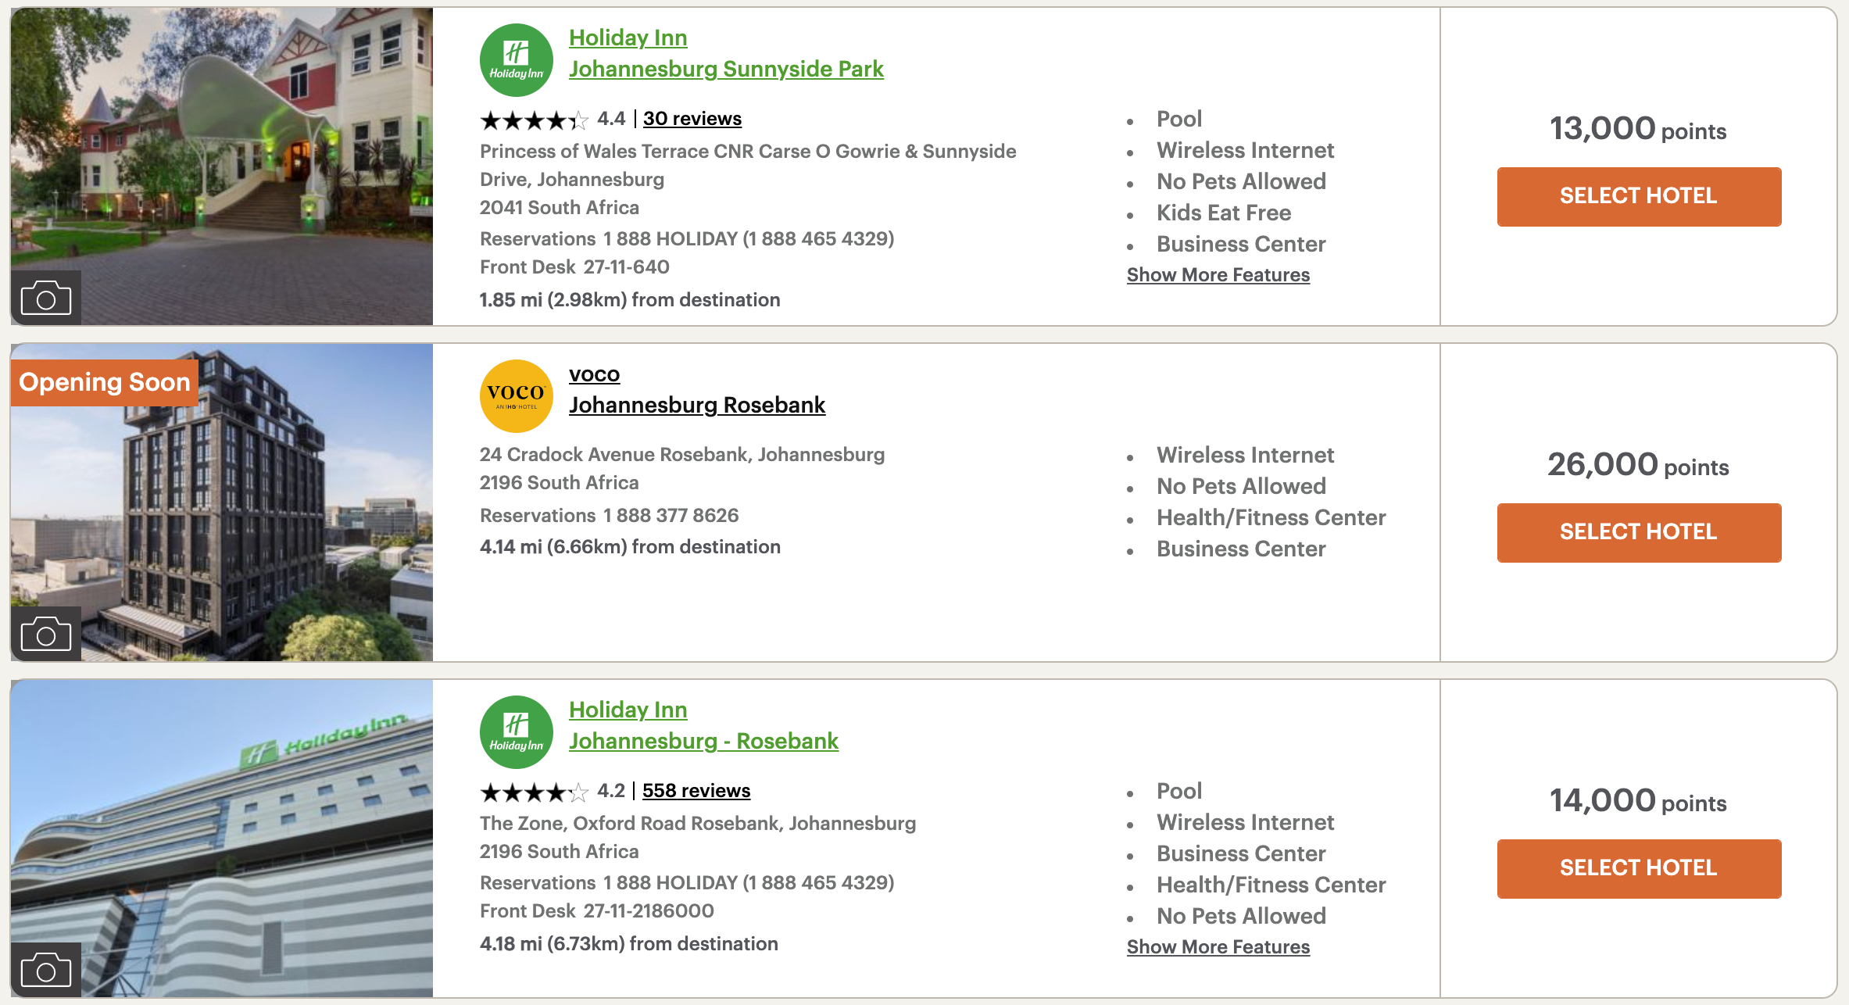Open Holiday Inn Johannesburg - Rosebank link
1849x1005 pixels.
coord(703,741)
